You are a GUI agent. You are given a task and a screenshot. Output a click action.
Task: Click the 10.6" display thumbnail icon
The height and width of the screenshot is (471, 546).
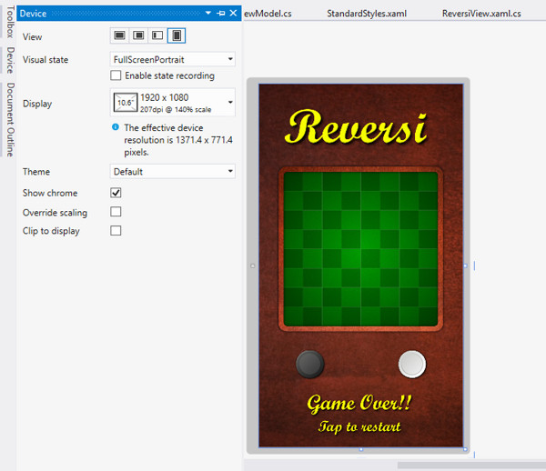click(126, 102)
